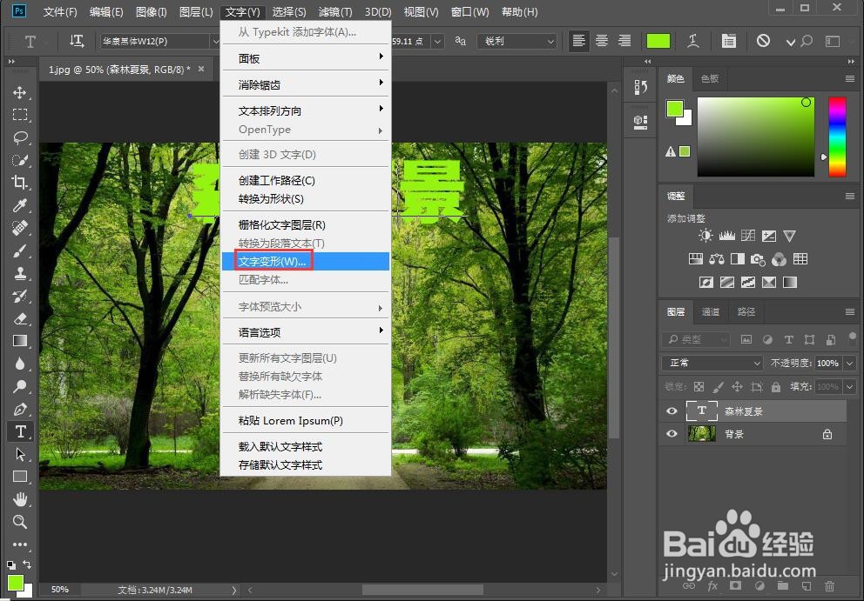The height and width of the screenshot is (601, 864).
Task: Enable center text alignment
Action: 602,40
